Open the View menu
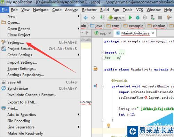 click(25, 10)
